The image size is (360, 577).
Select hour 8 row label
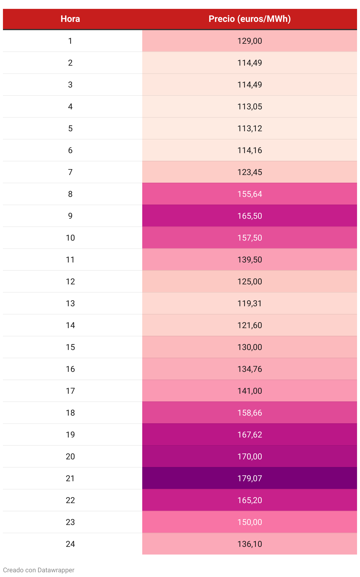click(70, 194)
